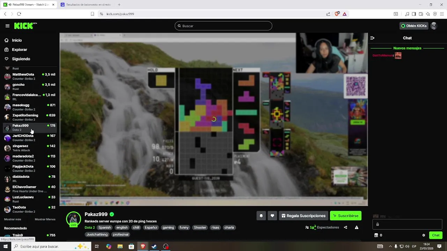Open TaoDota channel in sidebar

29,209
